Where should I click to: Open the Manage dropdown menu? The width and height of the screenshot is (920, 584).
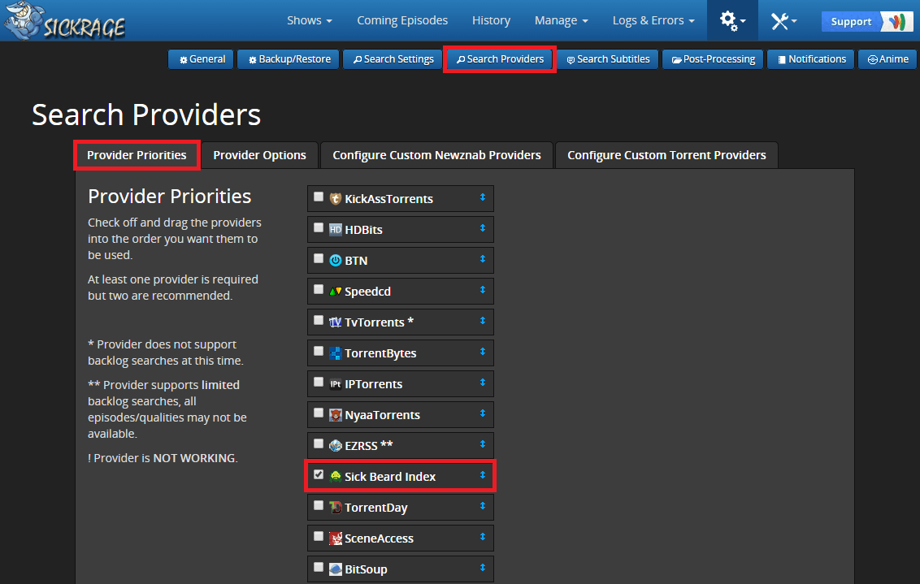[561, 20]
